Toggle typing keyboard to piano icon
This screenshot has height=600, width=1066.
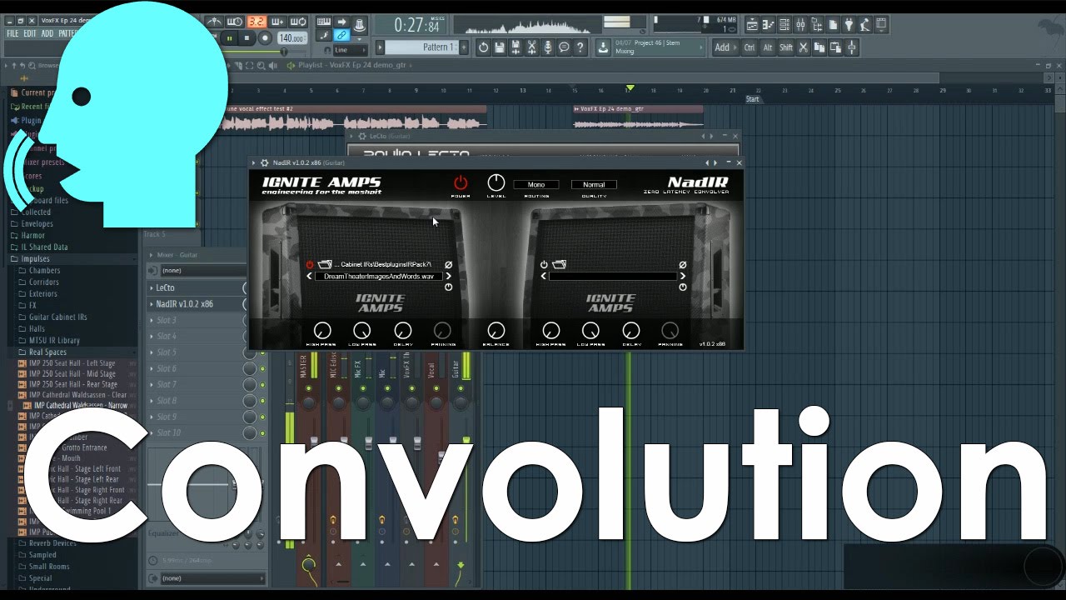point(324,22)
